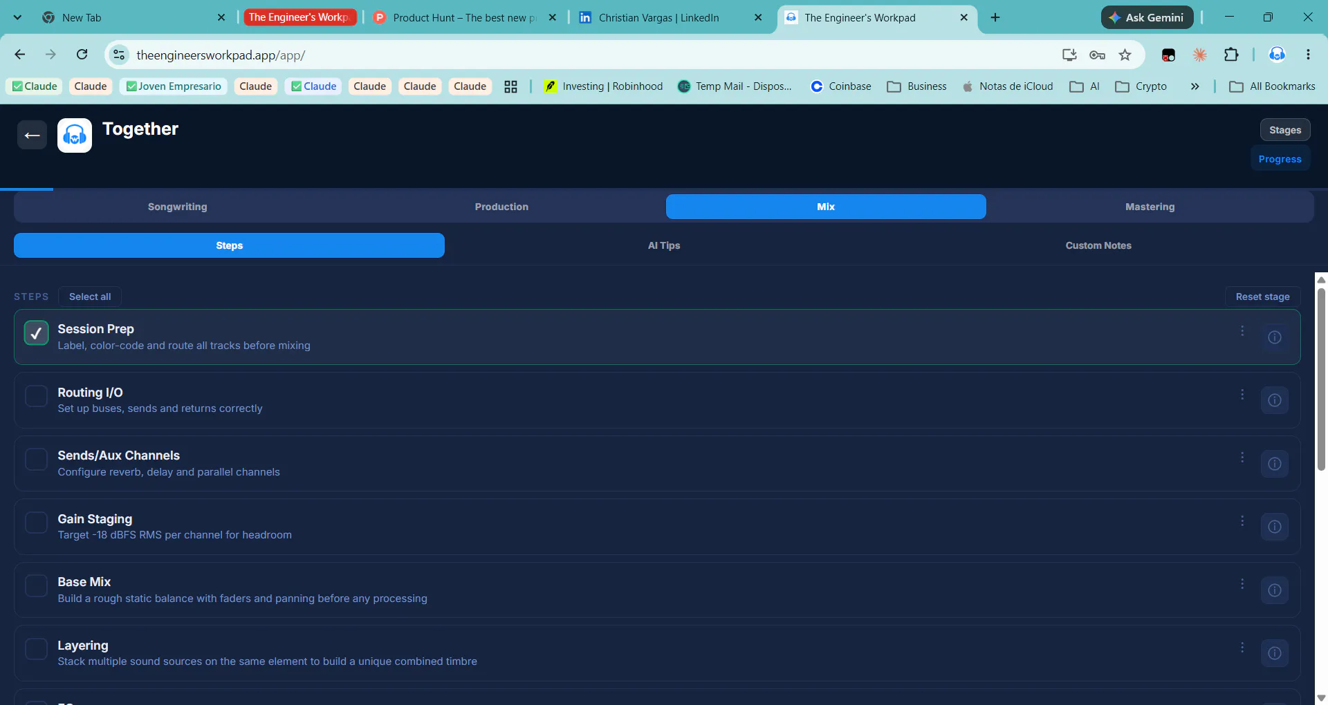This screenshot has height=705, width=1328.
Task: Click the Progress button
Action: (1280, 159)
